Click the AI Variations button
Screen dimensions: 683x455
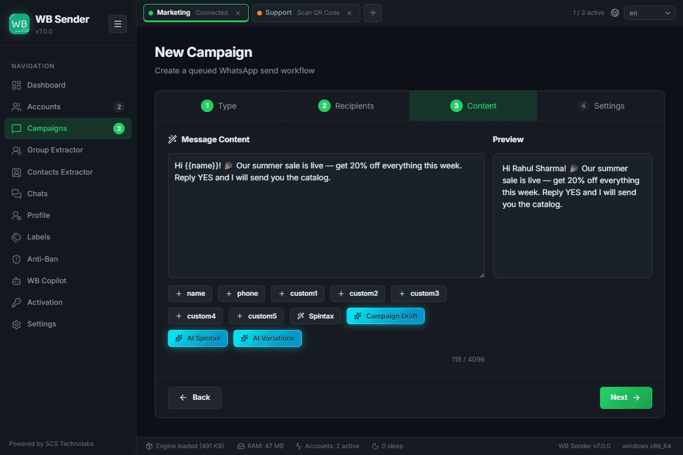click(x=268, y=338)
